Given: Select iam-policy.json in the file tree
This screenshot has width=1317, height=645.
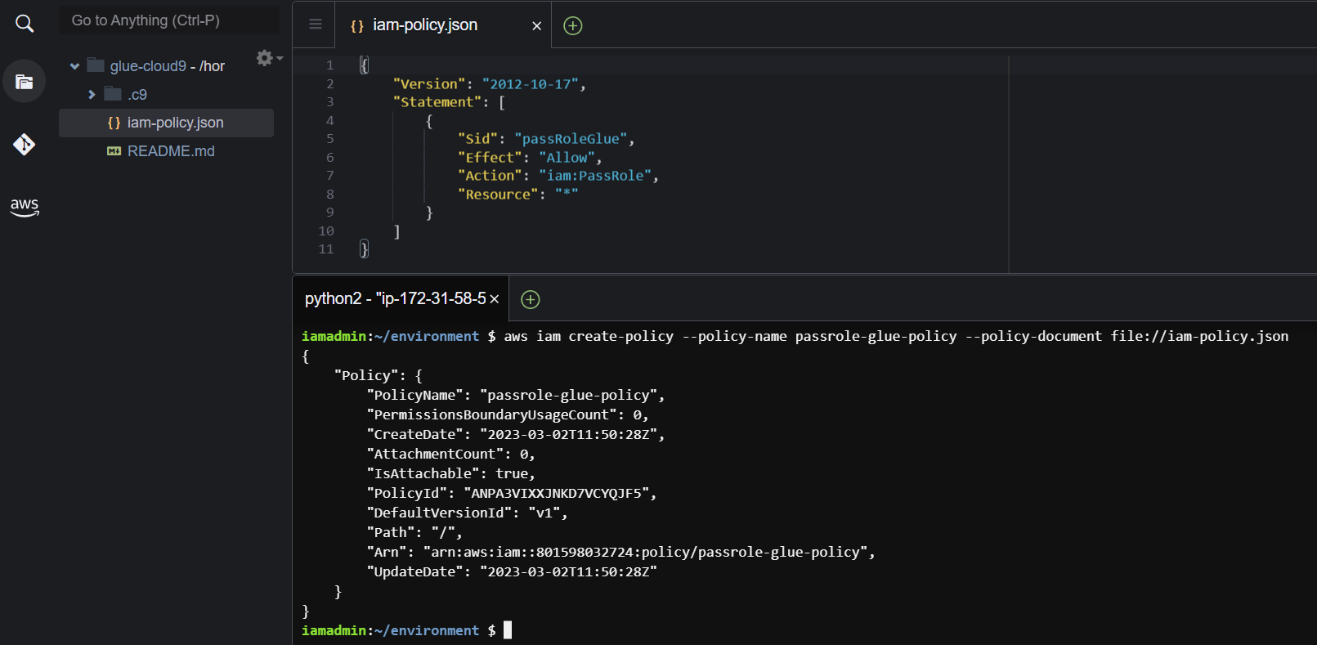Looking at the screenshot, I should pyautogui.click(x=166, y=123).
